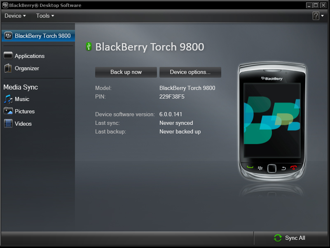Select the Organizer book icon
330x248 pixels.
pos(8,68)
